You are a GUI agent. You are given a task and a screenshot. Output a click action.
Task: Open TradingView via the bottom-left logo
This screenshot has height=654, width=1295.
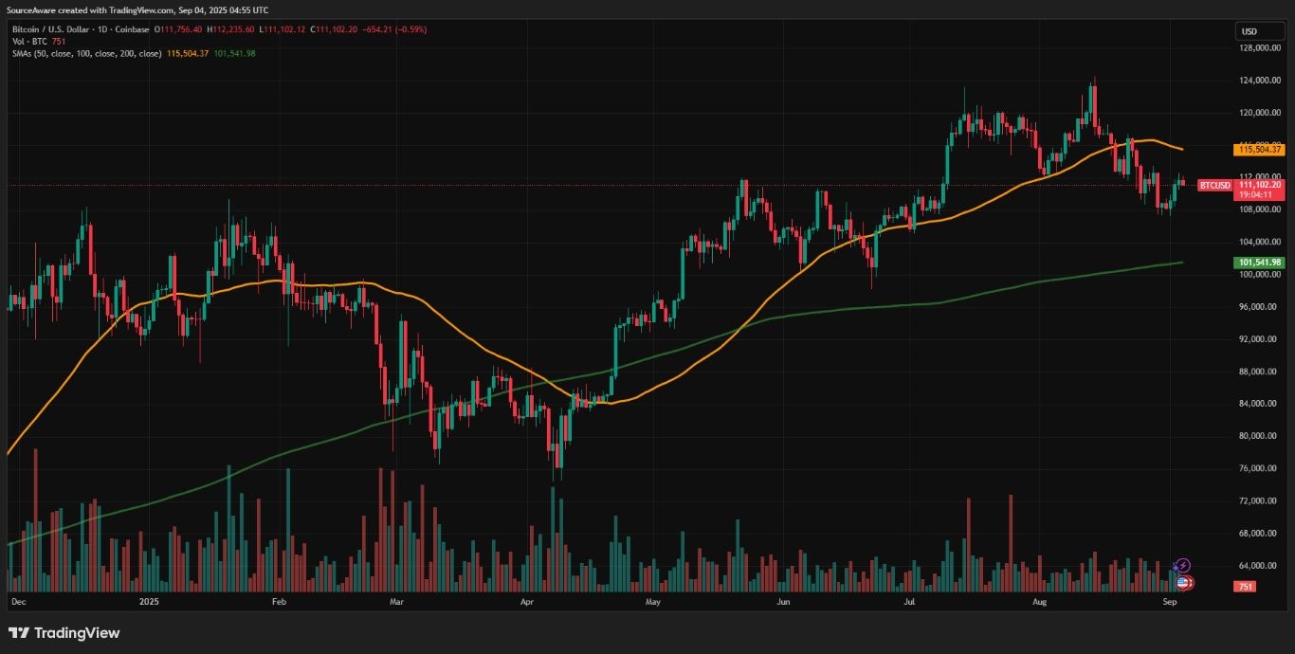click(x=16, y=632)
